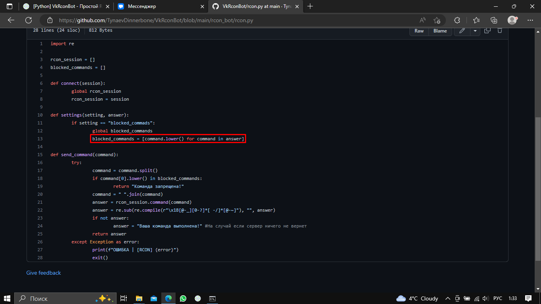
Task: Open the Favorites list icon
Action: click(x=476, y=20)
